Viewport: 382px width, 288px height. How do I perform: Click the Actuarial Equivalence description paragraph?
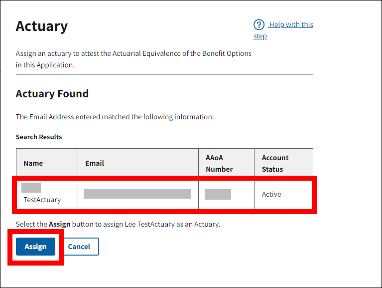point(133,59)
